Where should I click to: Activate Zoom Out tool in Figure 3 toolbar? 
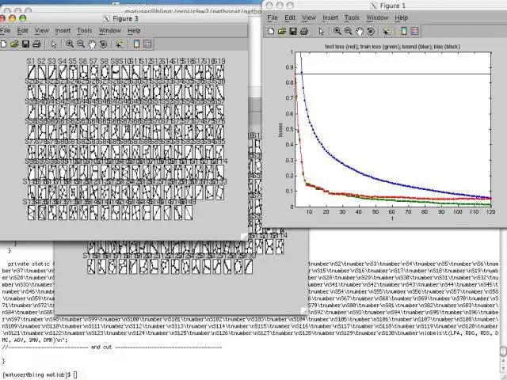pyautogui.click(x=81, y=44)
